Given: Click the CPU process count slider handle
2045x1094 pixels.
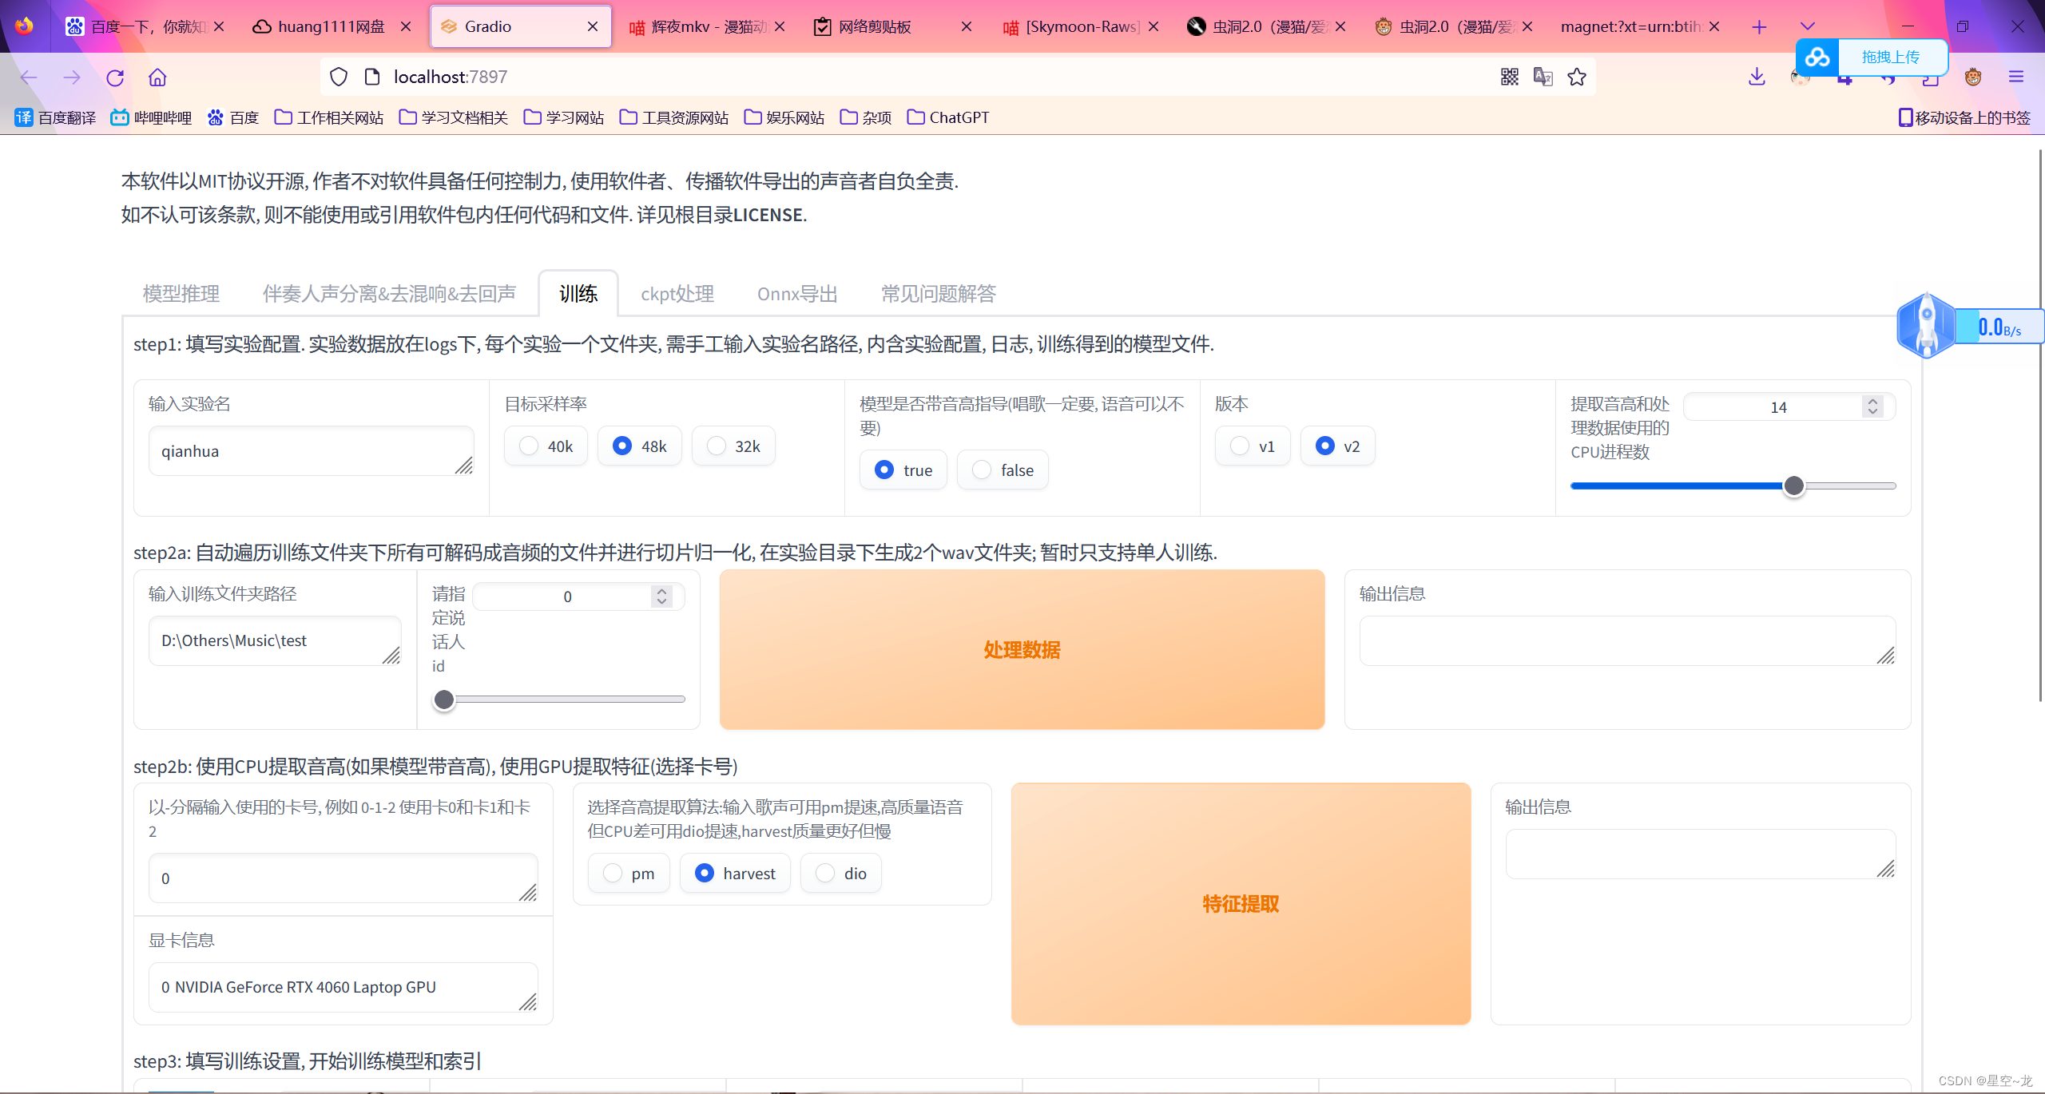Looking at the screenshot, I should [1793, 486].
